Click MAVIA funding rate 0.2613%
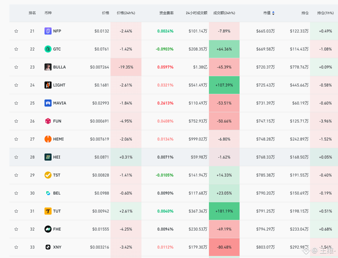 tap(165, 103)
